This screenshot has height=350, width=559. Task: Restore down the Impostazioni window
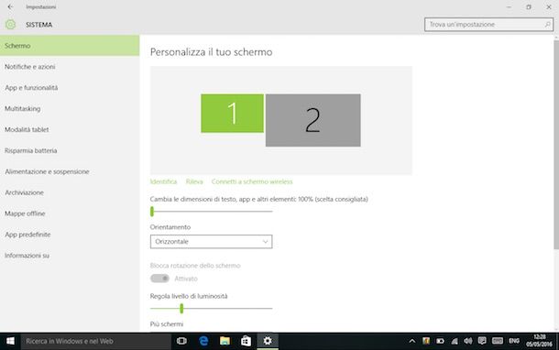[529, 6]
